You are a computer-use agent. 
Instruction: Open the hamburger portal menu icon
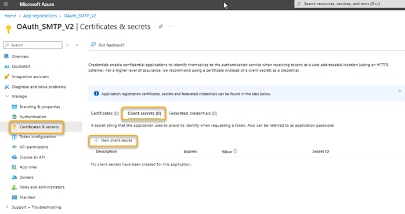pyautogui.click(x=6, y=4)
